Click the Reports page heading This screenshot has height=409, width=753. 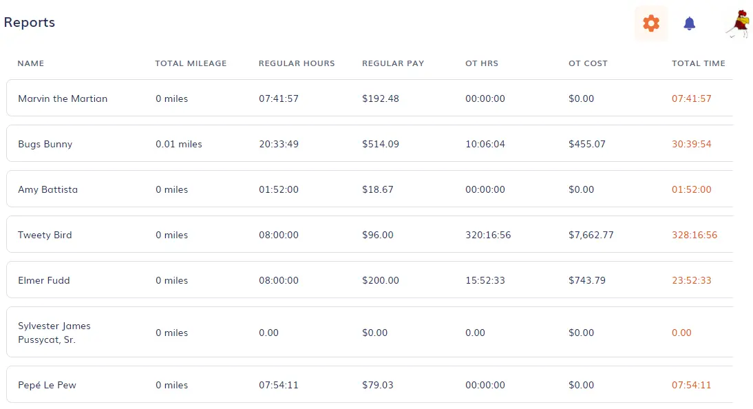click(x=29, y=22)
